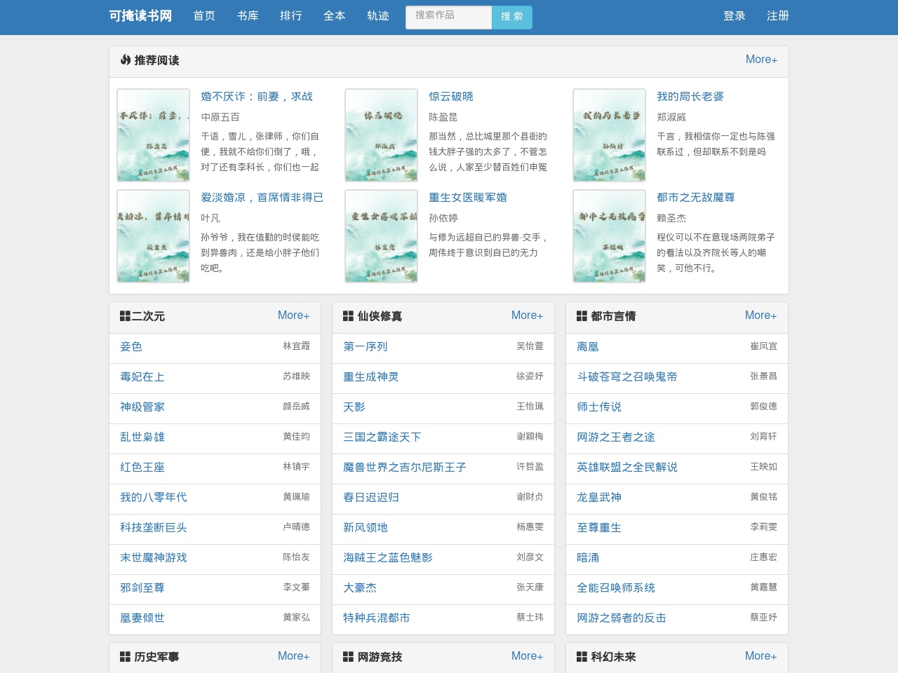Open the 注册 register link
This screenshot has width=898, height=673.
[x=778, y=16]
